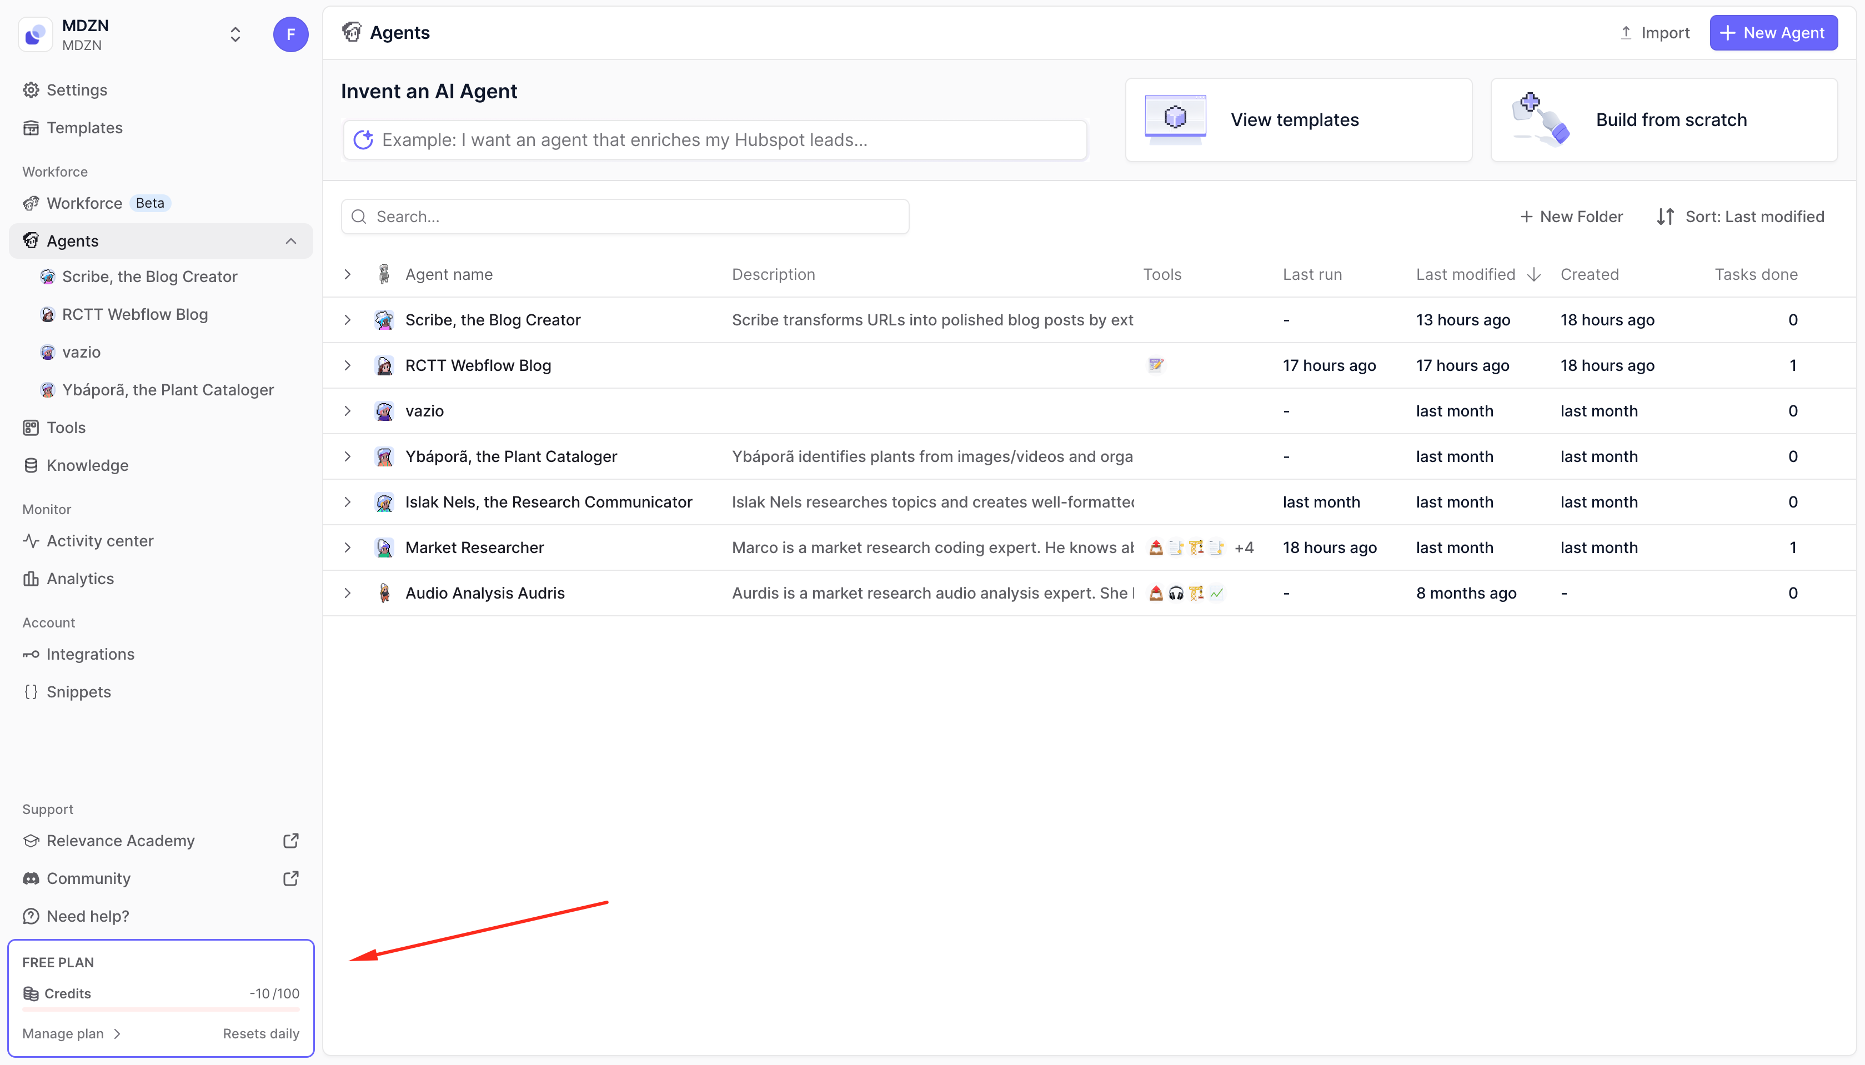Screen dimensions: 1865x1065
Task: Click the Build from scratch card
Action: tap(1664, 120)
